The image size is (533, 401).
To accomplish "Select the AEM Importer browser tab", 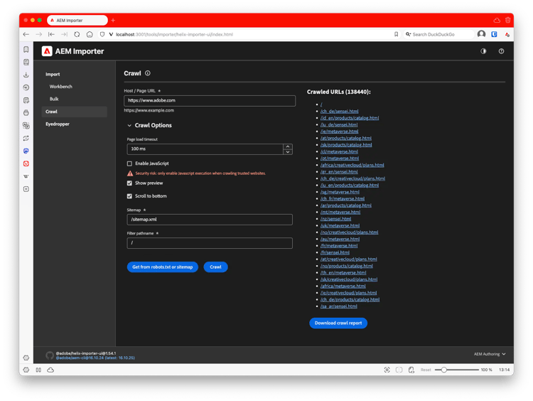I will pos(77,21).
